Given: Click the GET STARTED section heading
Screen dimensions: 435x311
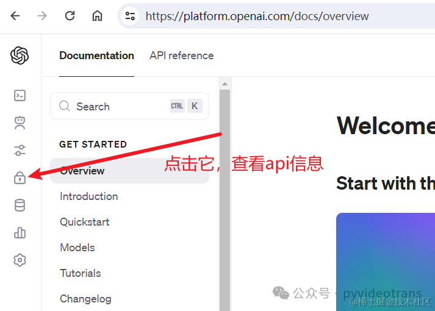Looking at the screenshot, I should pos(93,145).
